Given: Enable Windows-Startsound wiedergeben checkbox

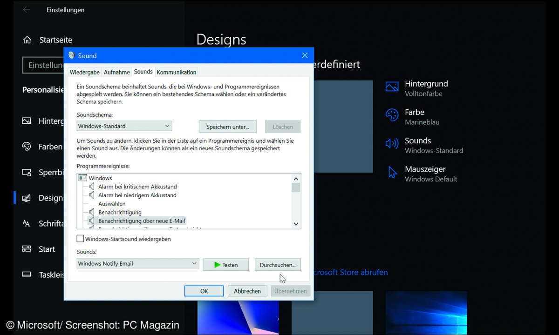Looking at the screenshot, I should coord(81,239).
